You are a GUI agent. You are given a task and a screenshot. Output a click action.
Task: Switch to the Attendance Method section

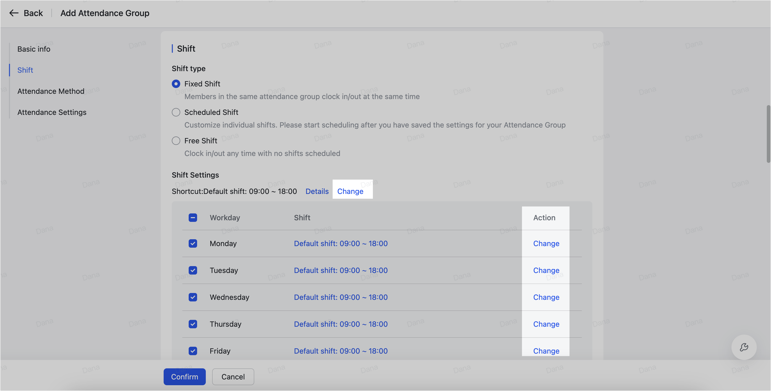[x=51, y=91]
